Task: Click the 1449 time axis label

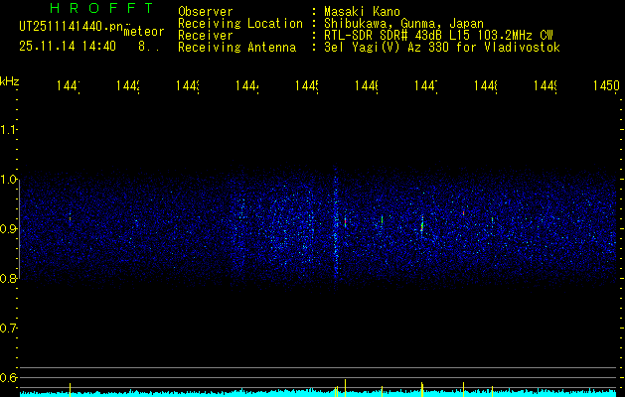Action: point(546,86)
